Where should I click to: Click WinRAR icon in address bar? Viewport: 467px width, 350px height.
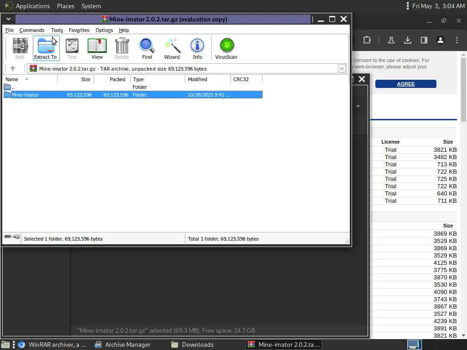33,68
